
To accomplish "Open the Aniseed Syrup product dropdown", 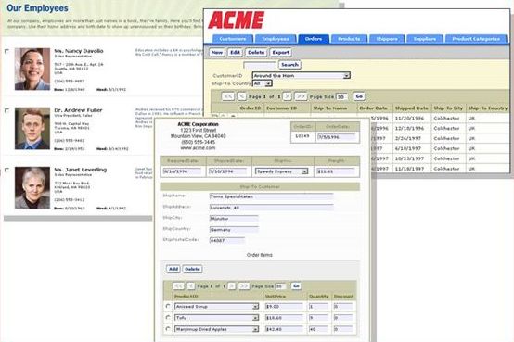I will pos(217,307).
